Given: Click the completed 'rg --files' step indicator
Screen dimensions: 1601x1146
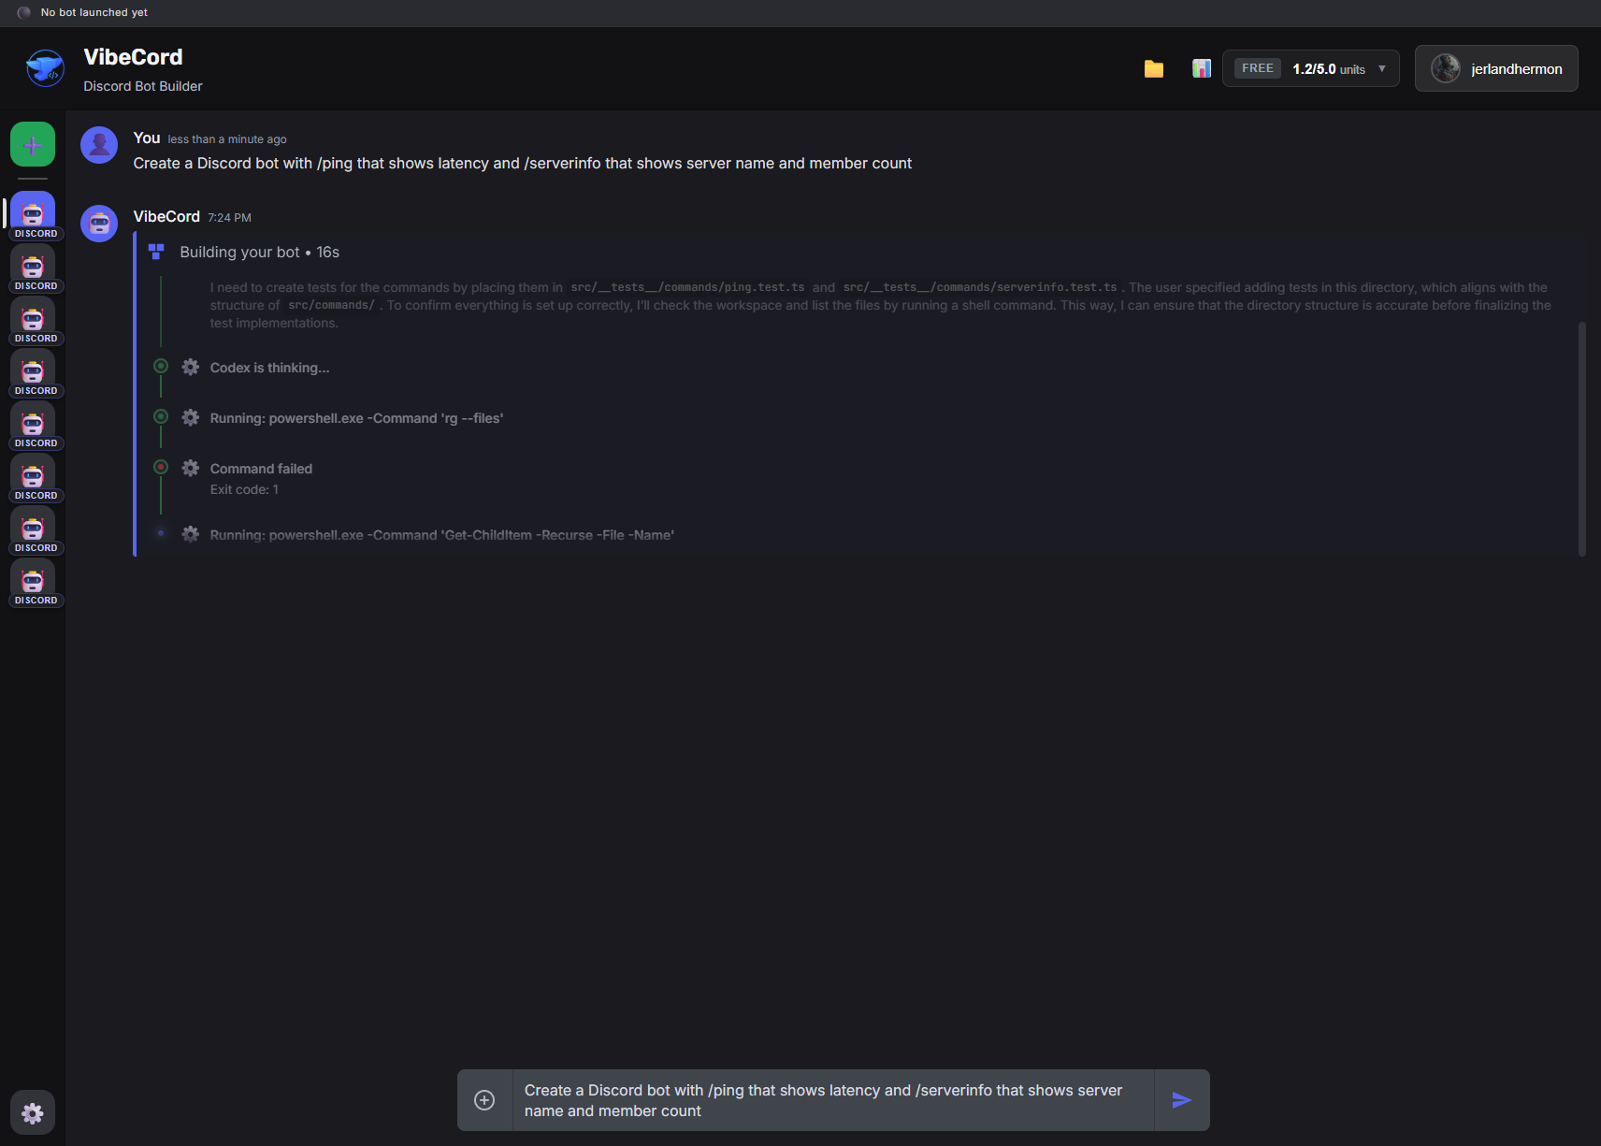Looking at the screenshot, I should pos(160,417).
